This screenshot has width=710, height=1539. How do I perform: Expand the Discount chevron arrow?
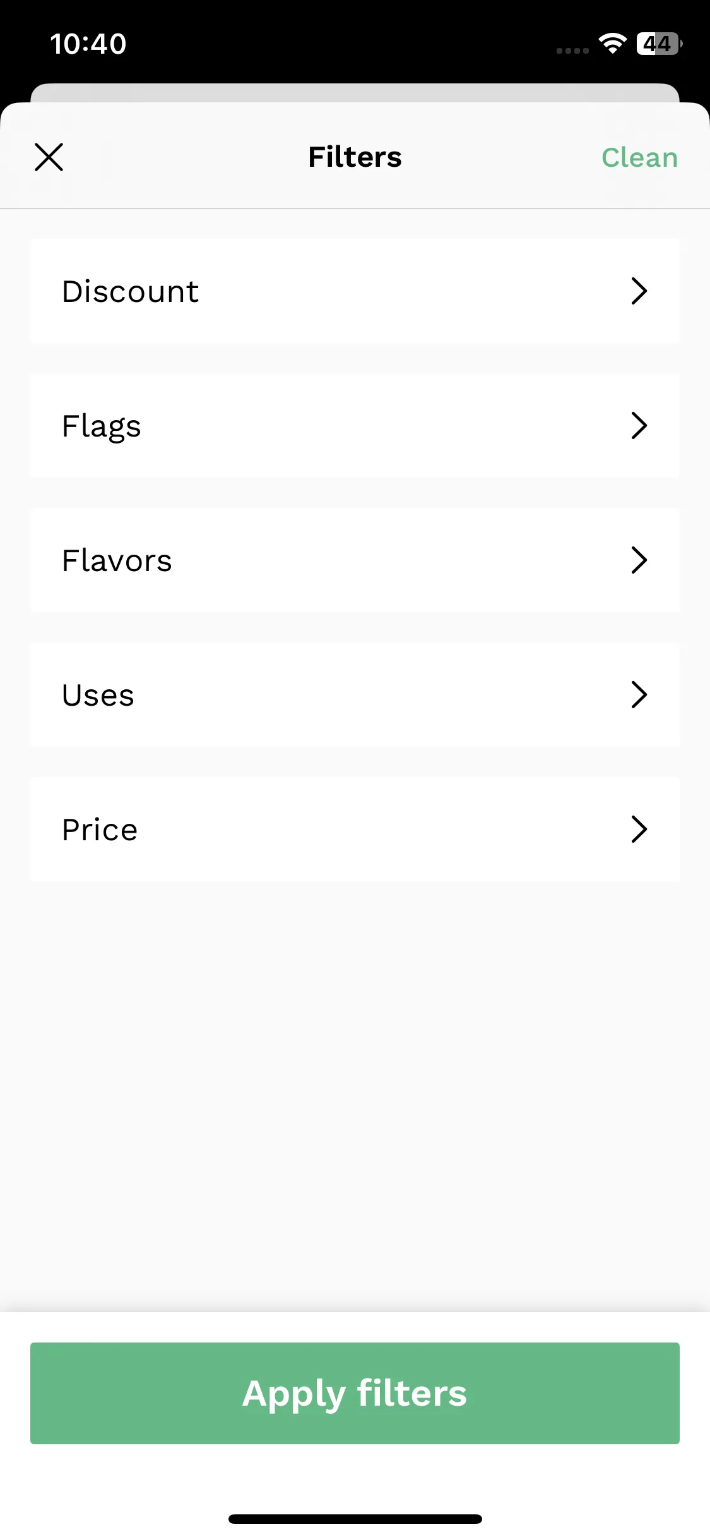[x=639, y=291]
